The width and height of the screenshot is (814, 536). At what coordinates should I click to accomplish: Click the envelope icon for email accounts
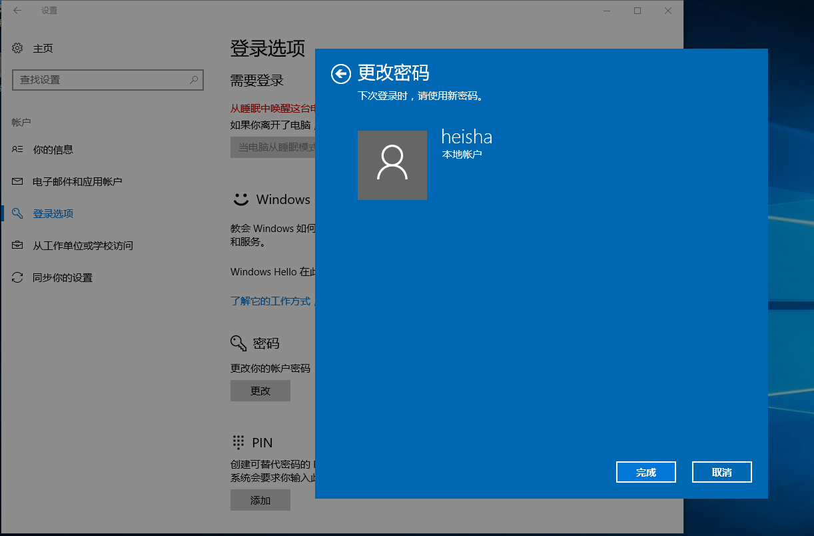[18, 181]
